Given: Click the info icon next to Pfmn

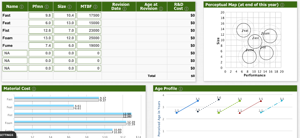Looking at the screenshot, I should [x=46, y=7].
